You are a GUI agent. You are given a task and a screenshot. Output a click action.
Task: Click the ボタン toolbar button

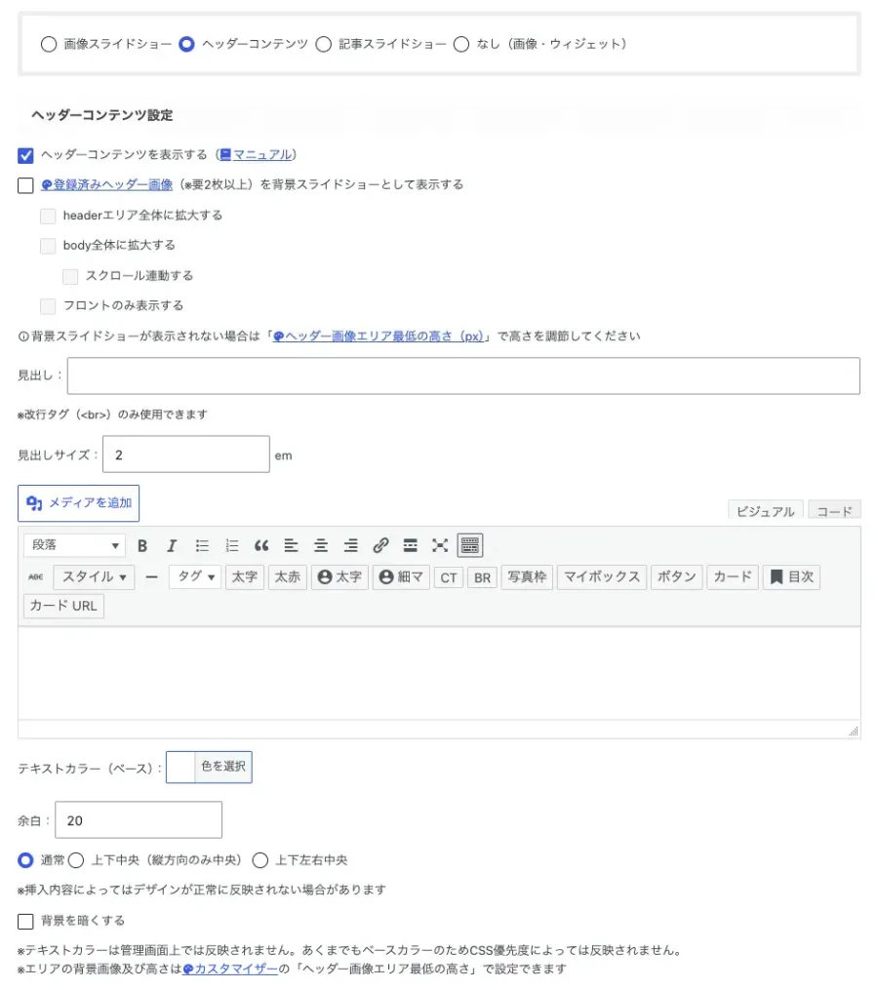click(x=676, y=577)
